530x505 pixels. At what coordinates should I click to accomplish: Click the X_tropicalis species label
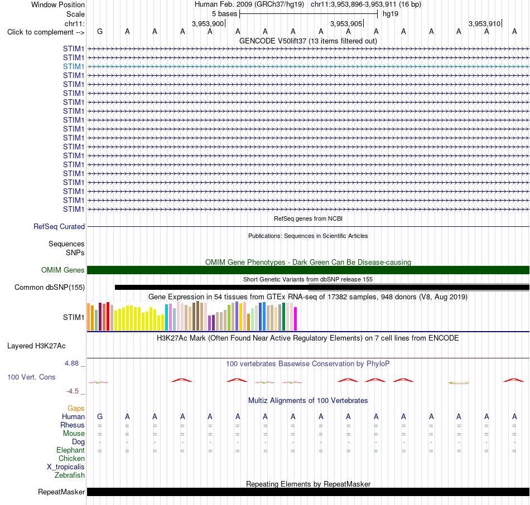click(66, 467)
